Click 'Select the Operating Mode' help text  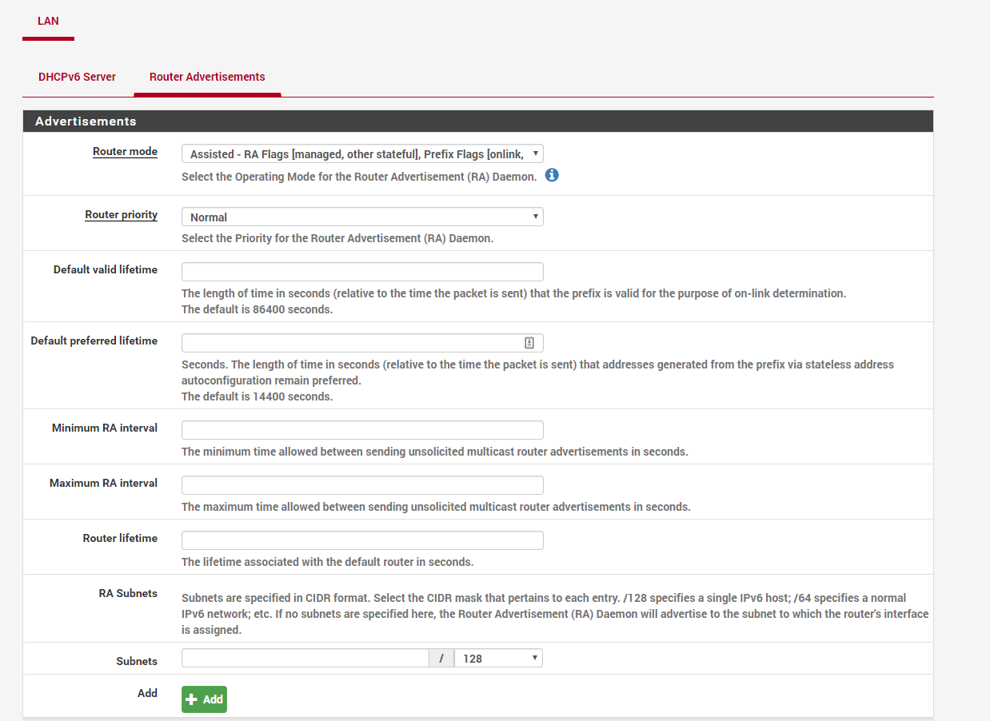point(359,177)
